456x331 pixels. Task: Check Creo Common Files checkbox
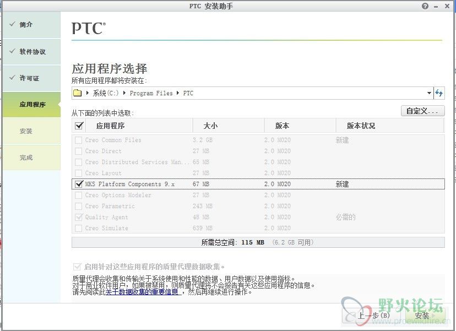pyautogui.click(x=79, y=140)
